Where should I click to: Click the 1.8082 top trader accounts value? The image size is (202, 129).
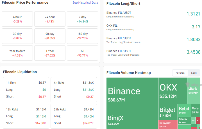pos(194,39)
